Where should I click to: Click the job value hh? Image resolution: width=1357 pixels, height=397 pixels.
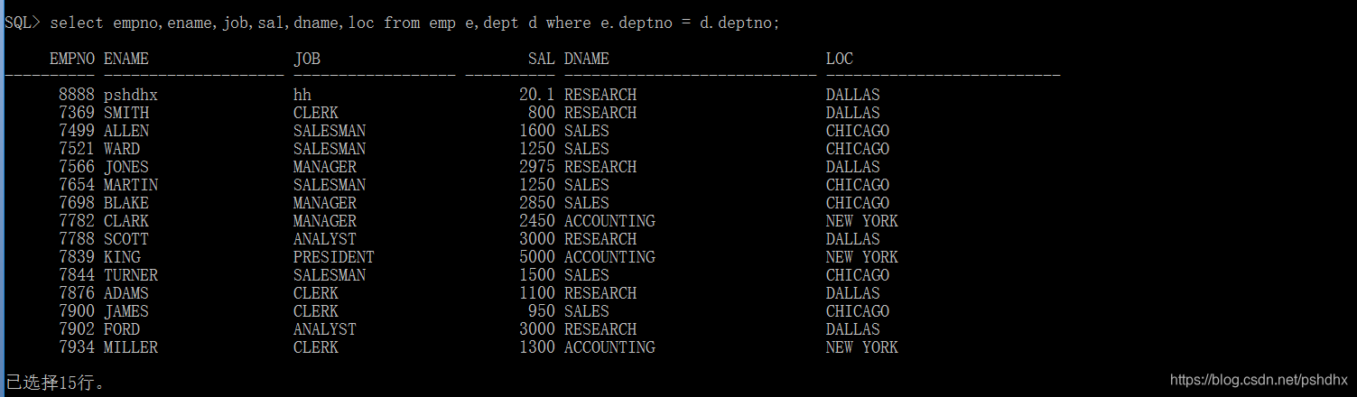(x=302, y=95)
